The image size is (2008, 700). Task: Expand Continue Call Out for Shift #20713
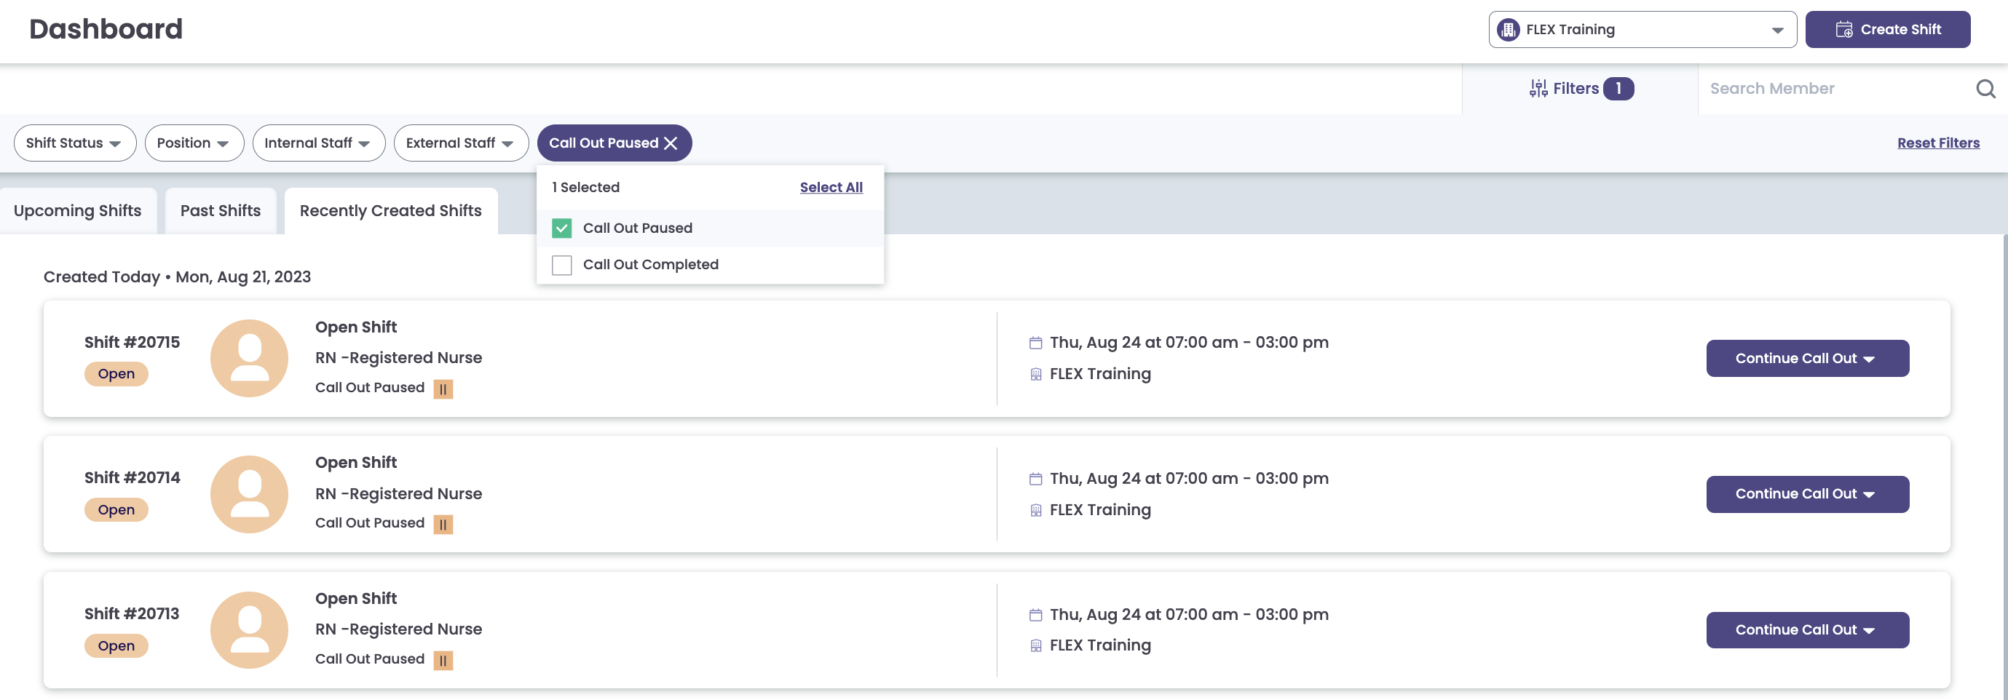pos(1807,630)
